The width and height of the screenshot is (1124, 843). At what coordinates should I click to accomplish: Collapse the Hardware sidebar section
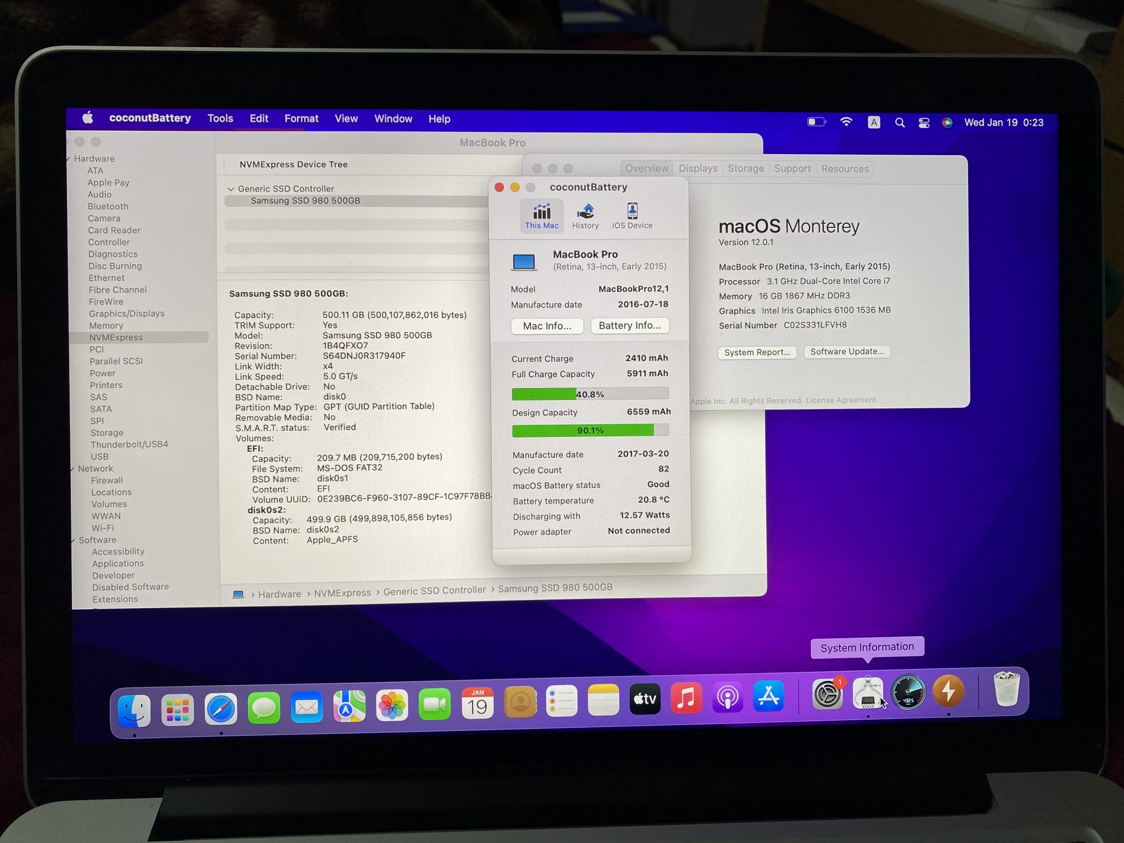[69, 159]
